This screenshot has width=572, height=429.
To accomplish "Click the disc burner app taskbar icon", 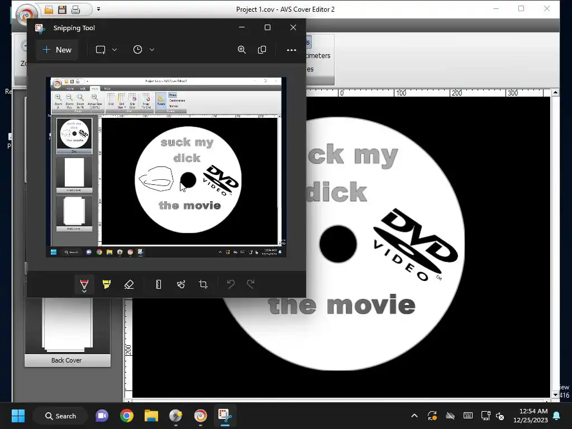I will point(176,416).
